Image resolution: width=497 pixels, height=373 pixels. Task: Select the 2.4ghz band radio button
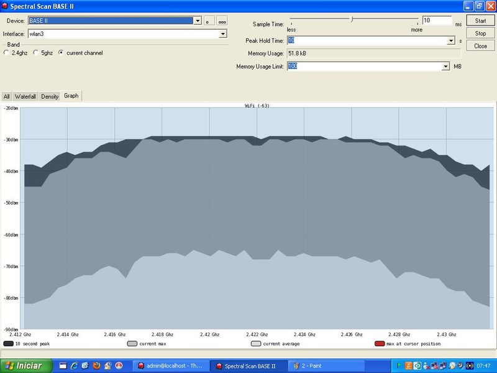6,53
